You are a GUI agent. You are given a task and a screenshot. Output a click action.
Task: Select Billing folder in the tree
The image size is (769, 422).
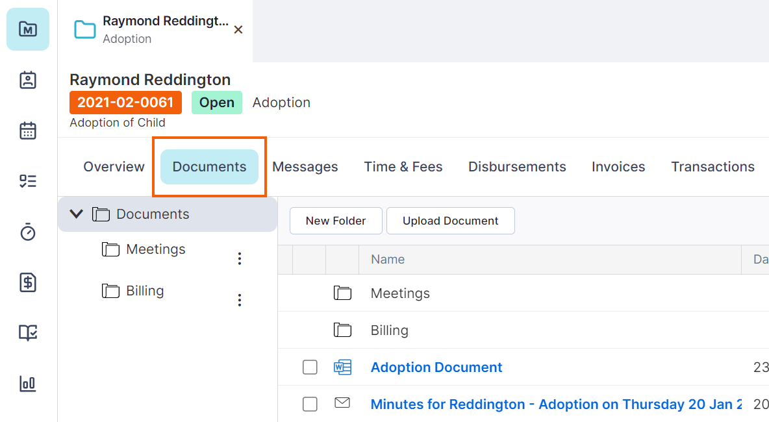click(x=145, y=291)
